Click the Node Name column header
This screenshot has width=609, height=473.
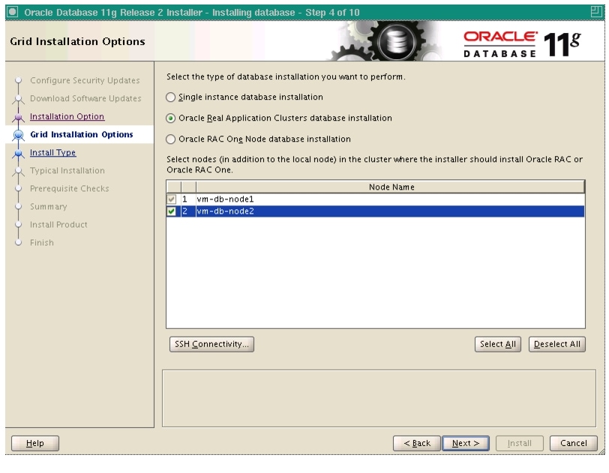(391, 187)
